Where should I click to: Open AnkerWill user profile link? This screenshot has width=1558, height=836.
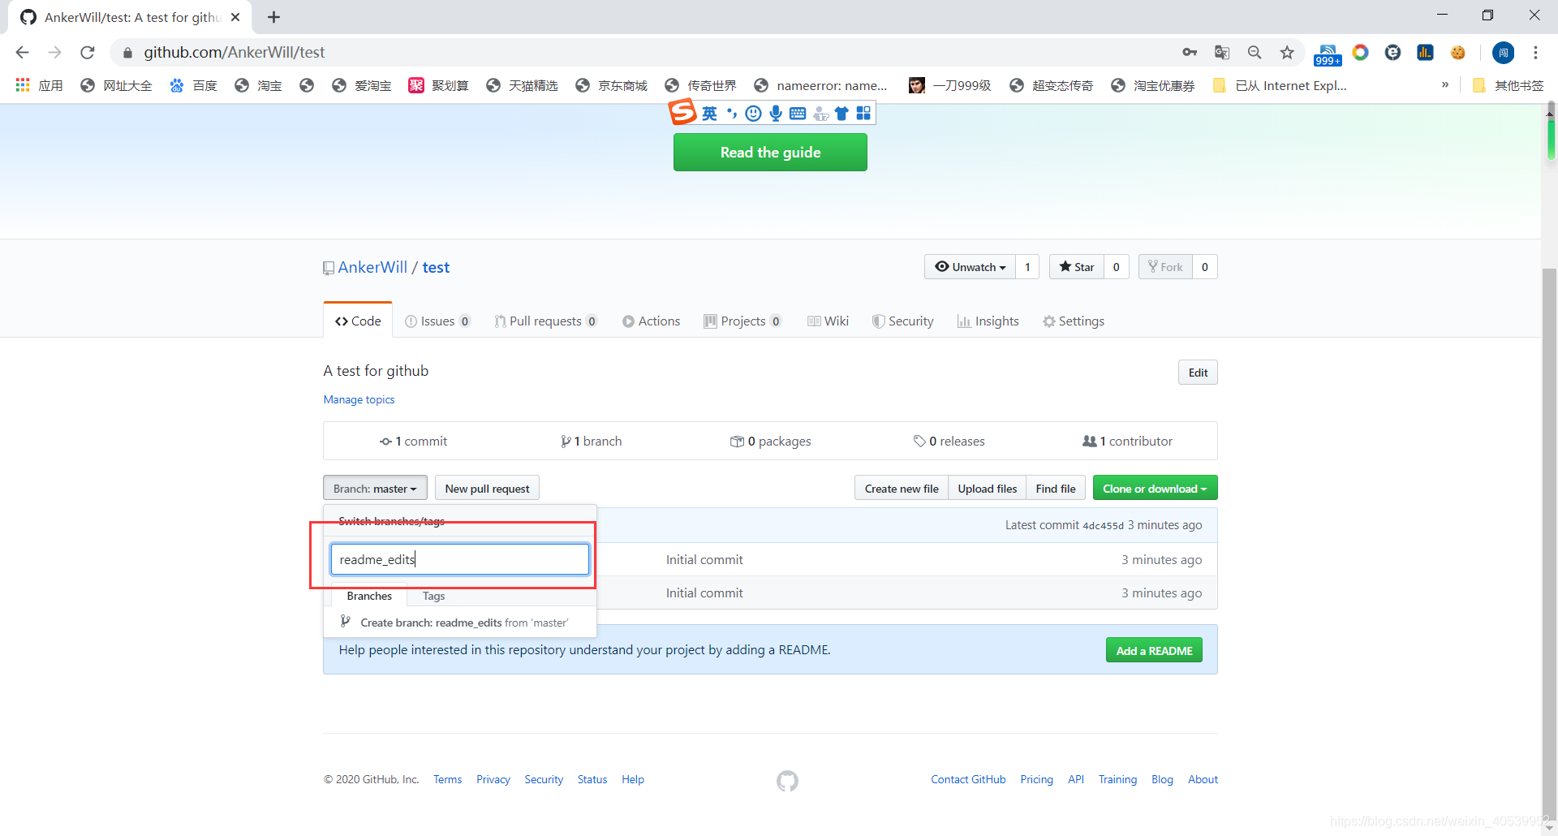pyautogui.click(x=372, y=267)
